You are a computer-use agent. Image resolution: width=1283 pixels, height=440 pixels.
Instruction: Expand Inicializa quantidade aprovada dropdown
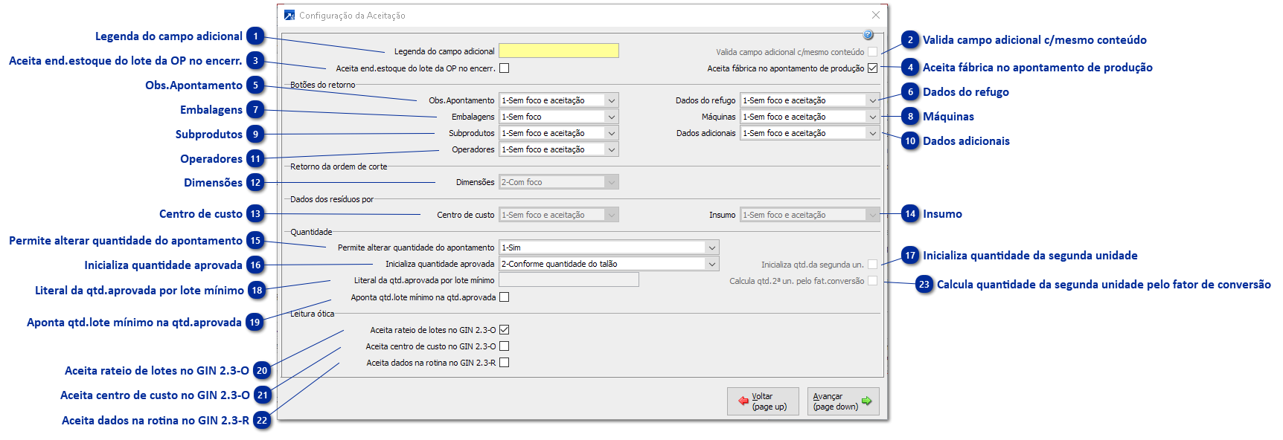pyautogui.click(x=609, y=264)
